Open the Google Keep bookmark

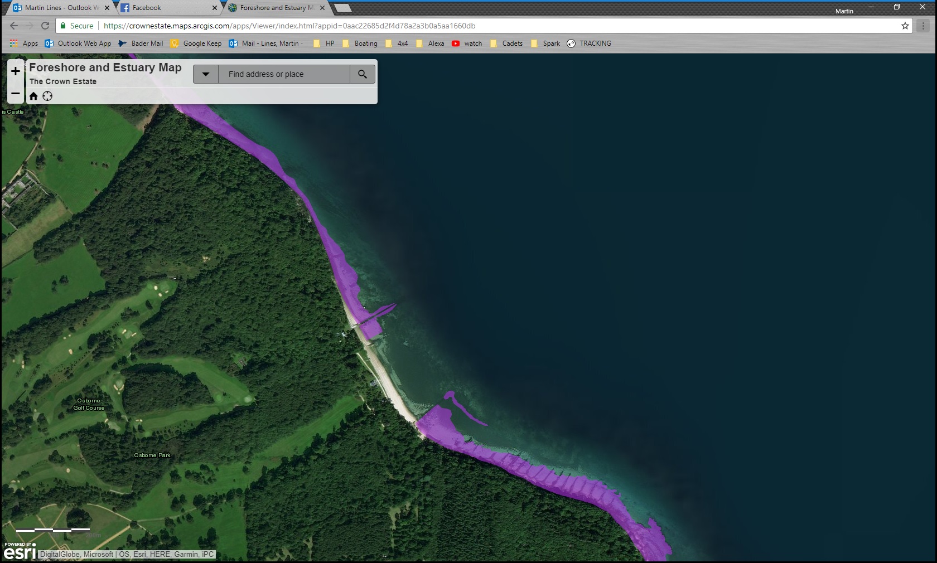click(196, 43)
